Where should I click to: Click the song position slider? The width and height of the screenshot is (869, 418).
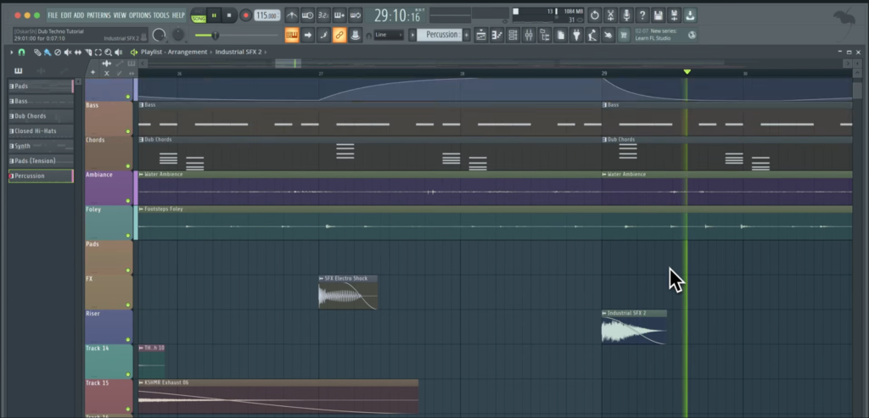click(x=236, y=36)
